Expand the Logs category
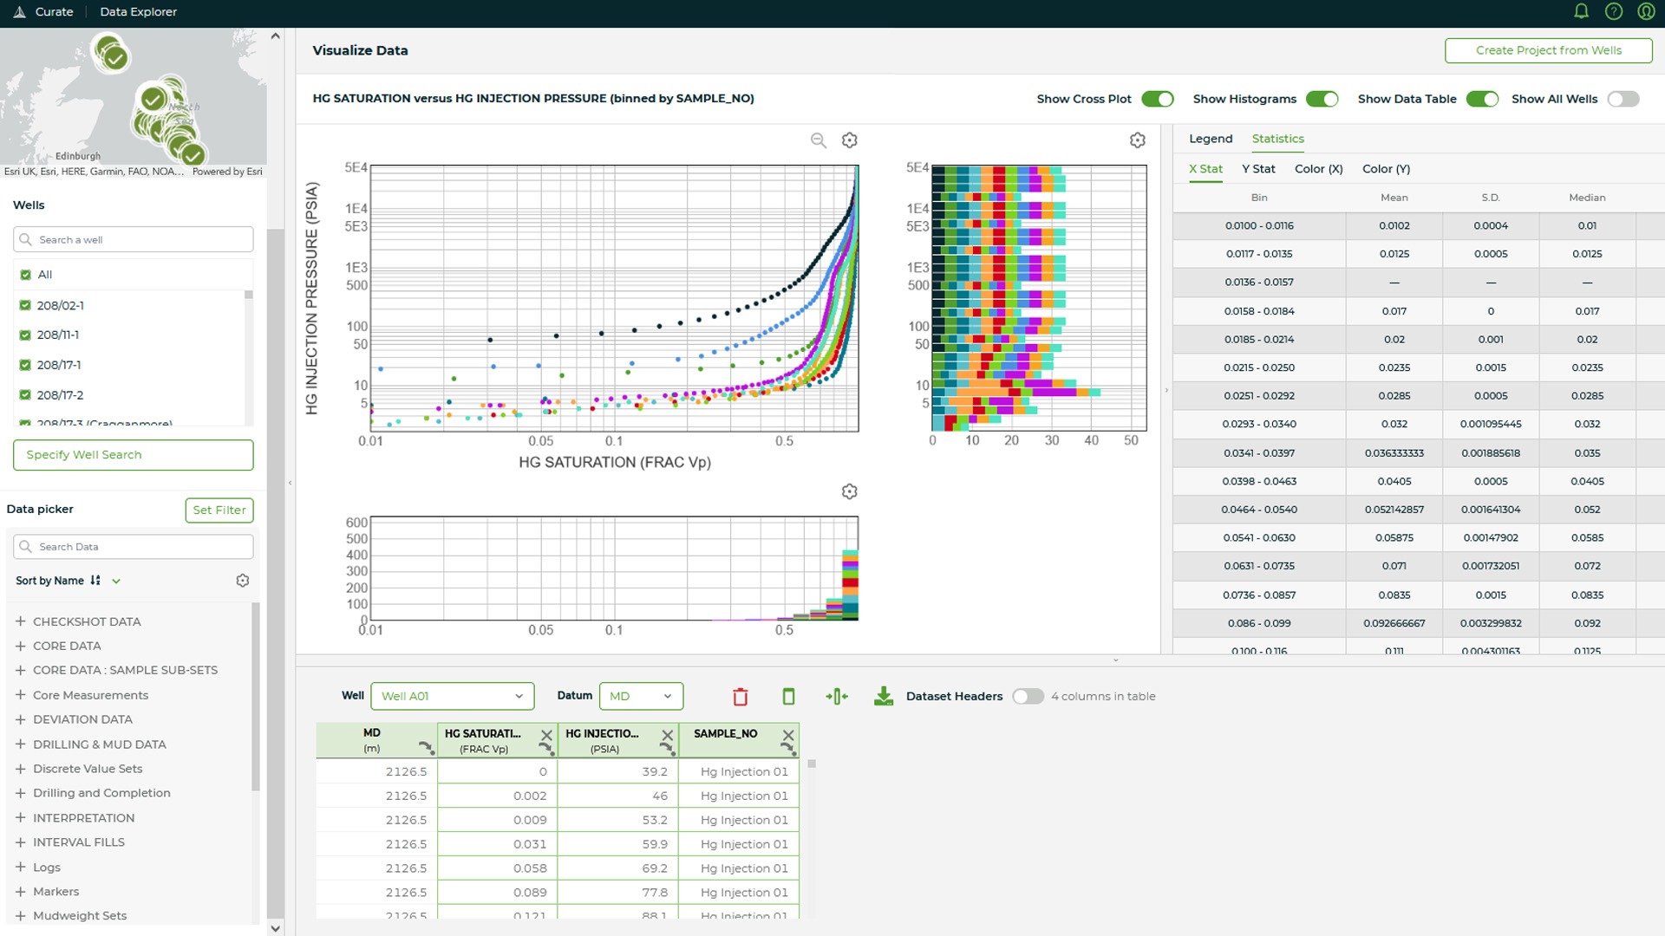 coord(20,868)
